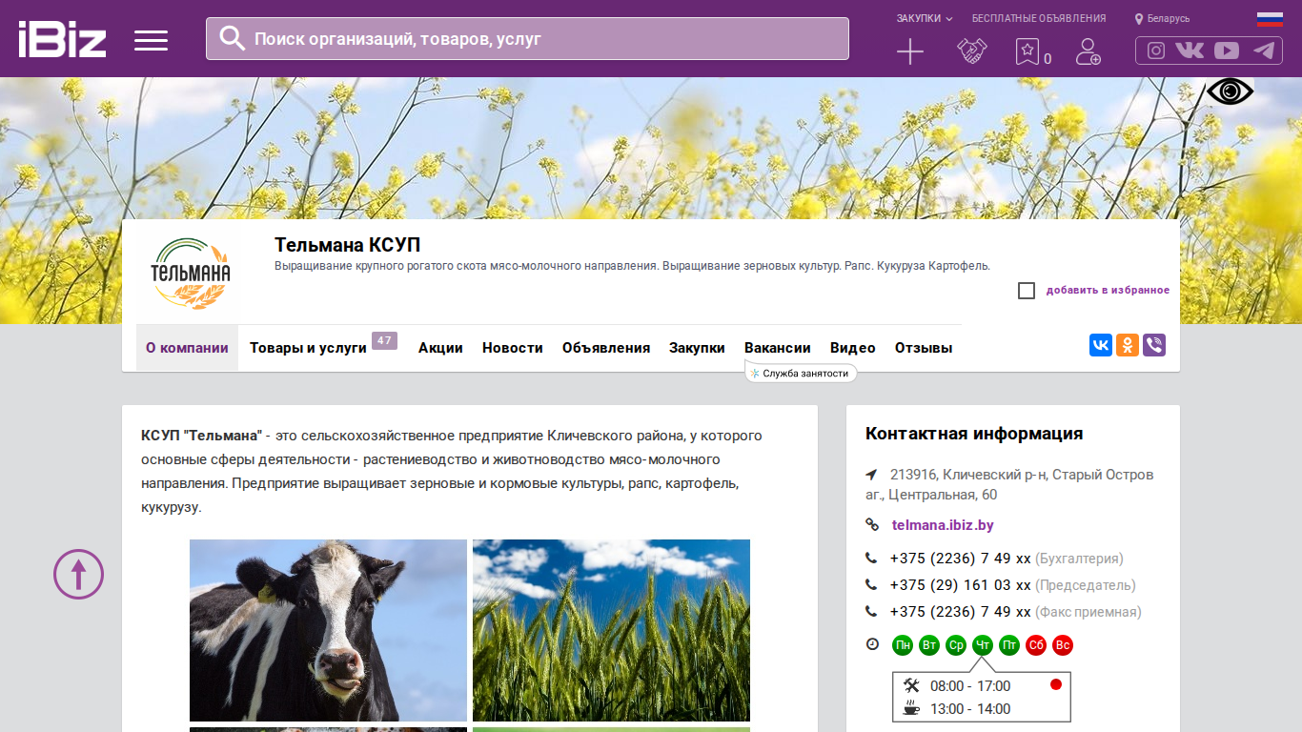Image resolution: width=1302 pixels, height=732 pixels.
Task: Click phone icon beside Председатель number
Action: 871,585
